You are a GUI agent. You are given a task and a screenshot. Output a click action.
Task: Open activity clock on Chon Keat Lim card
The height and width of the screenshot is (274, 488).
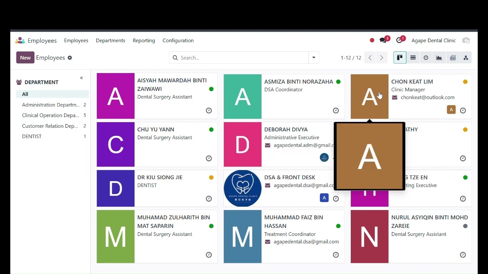coord(463,111)
